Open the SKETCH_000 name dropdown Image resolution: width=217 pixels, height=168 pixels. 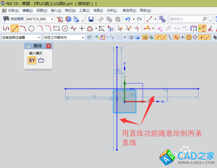click(40, 19)
